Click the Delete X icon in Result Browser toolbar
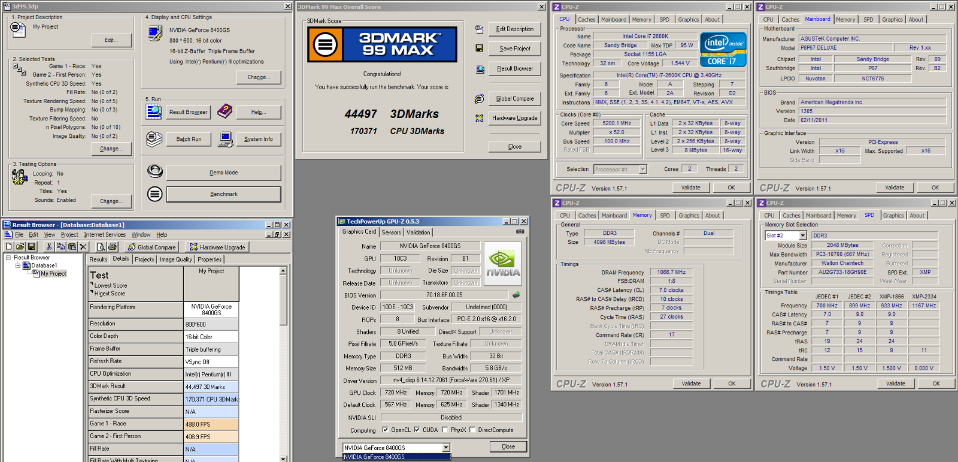 (x=83, y=246)
